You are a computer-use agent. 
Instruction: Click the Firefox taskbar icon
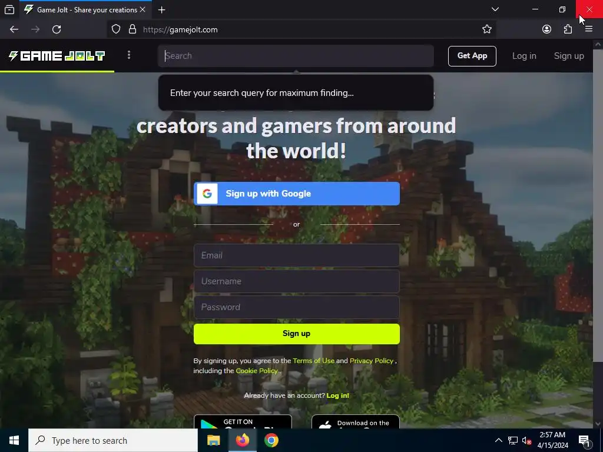point(242,440)
